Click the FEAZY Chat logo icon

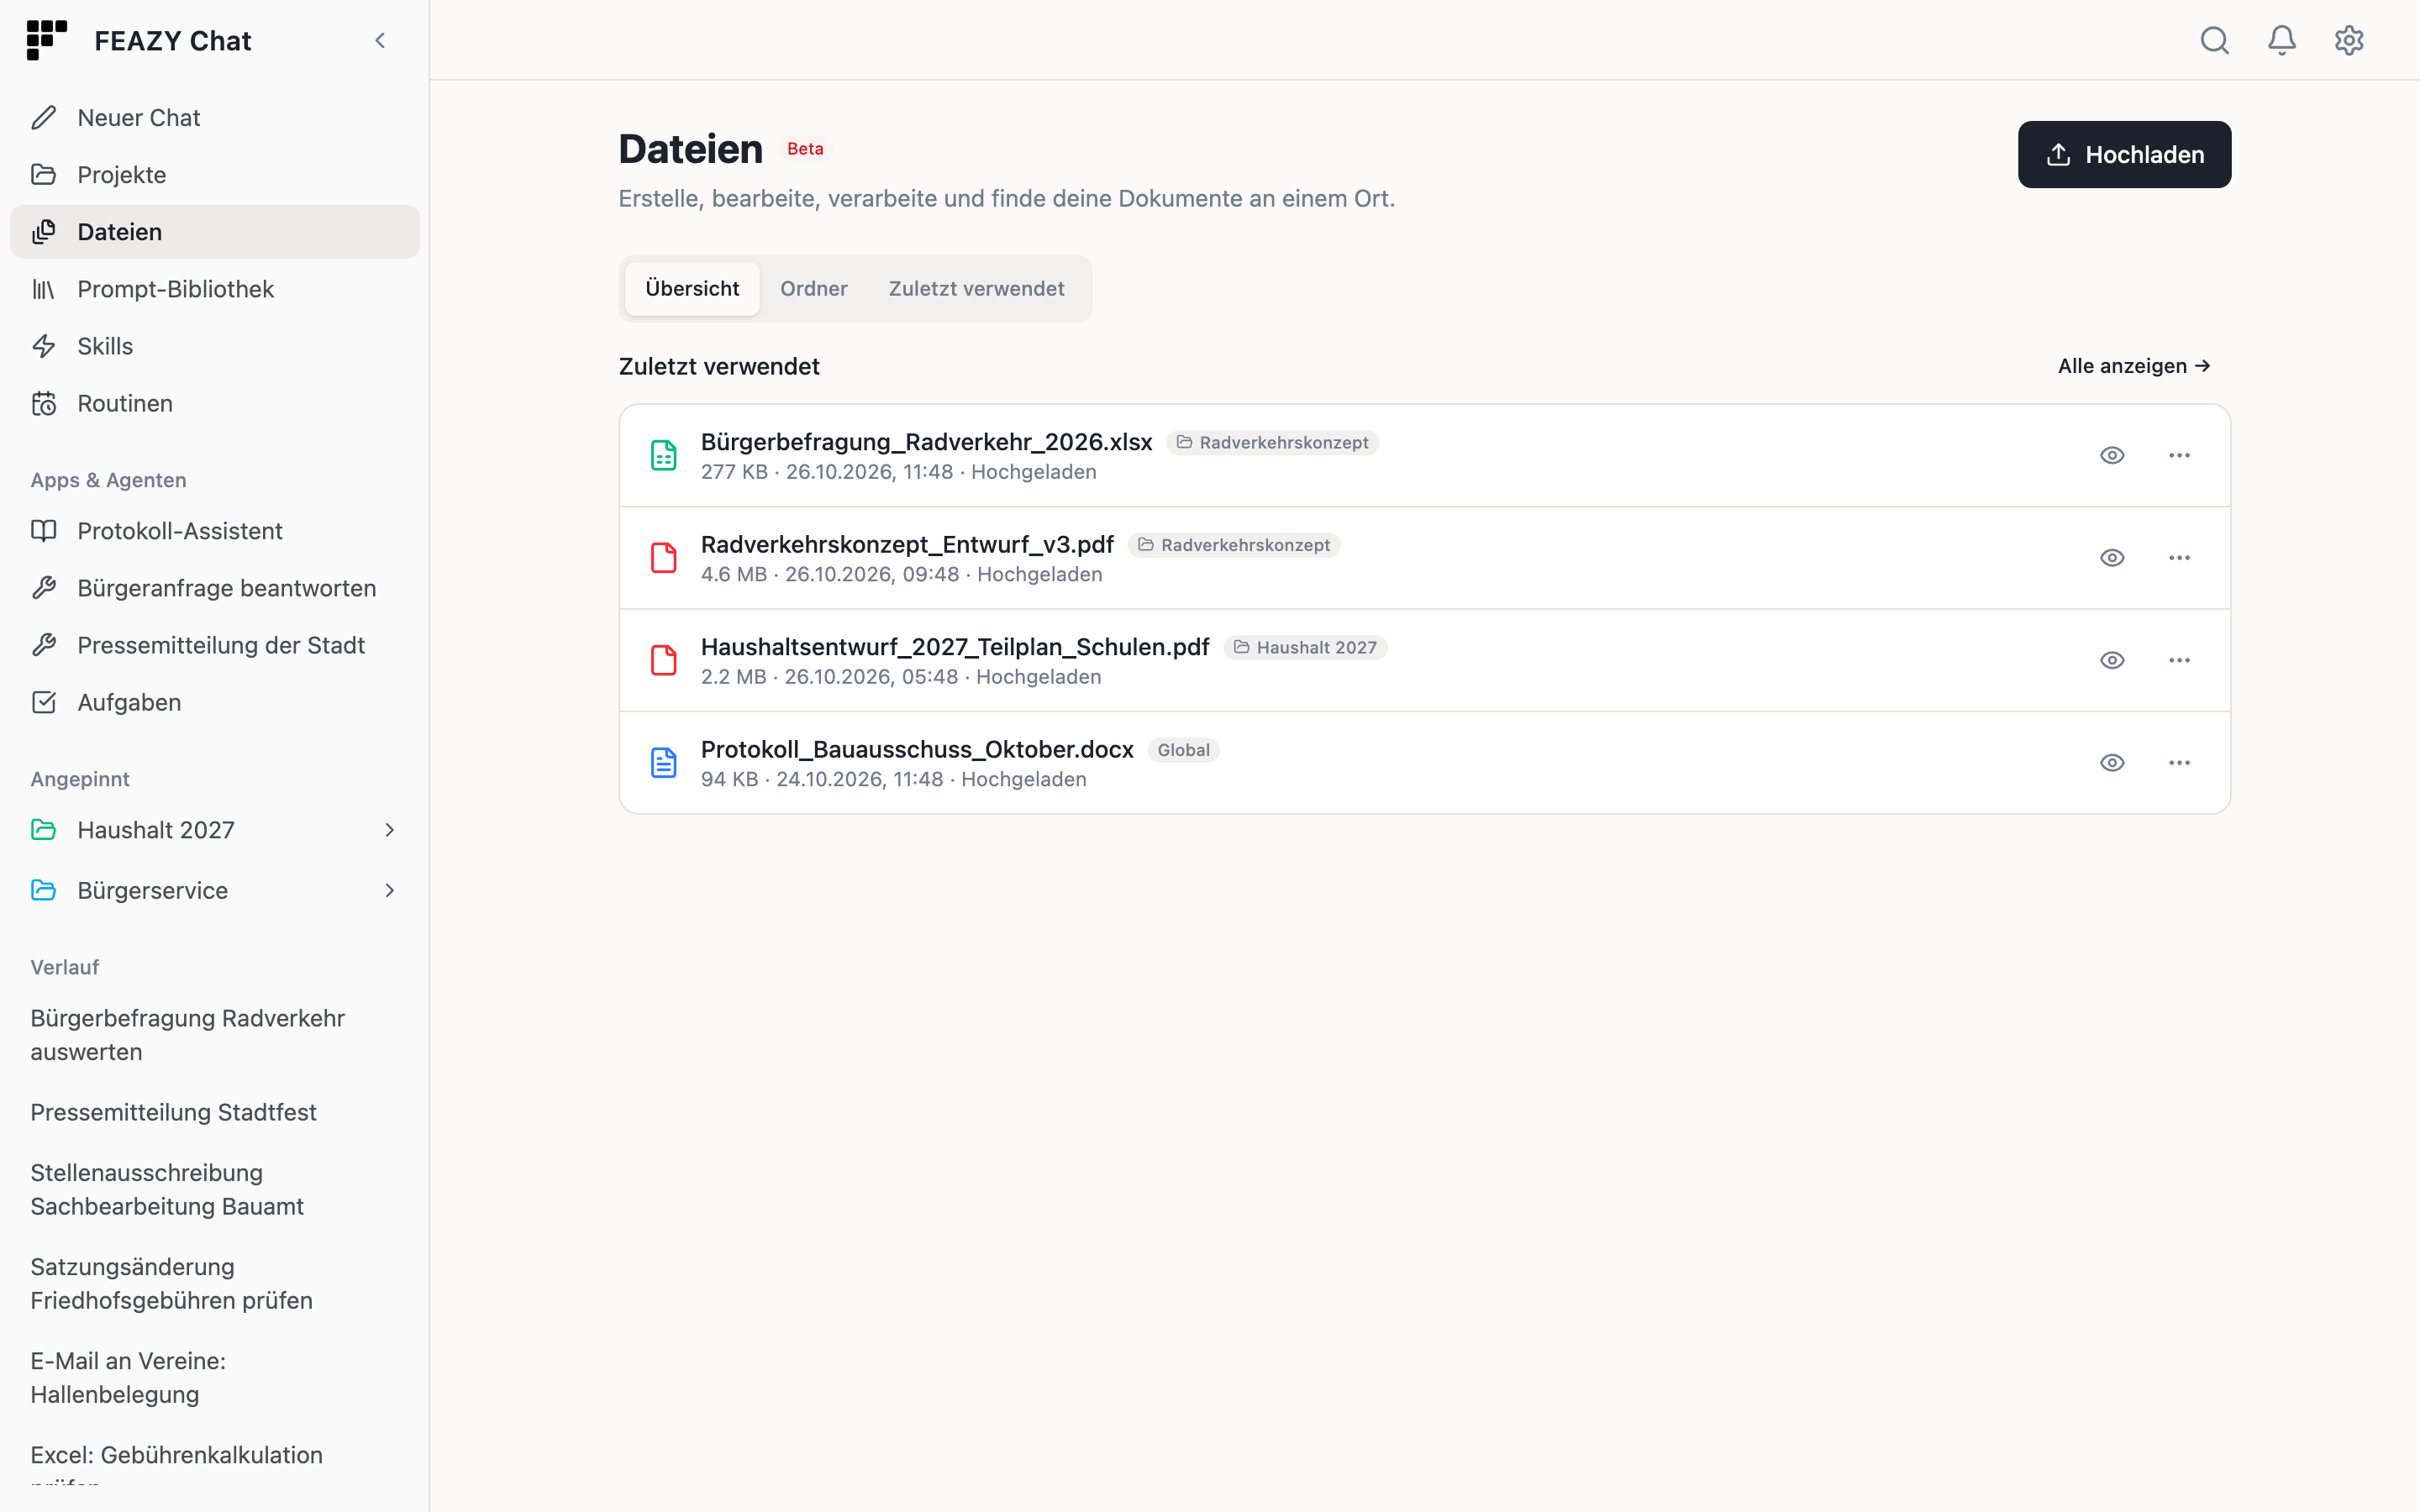point(47,40)
